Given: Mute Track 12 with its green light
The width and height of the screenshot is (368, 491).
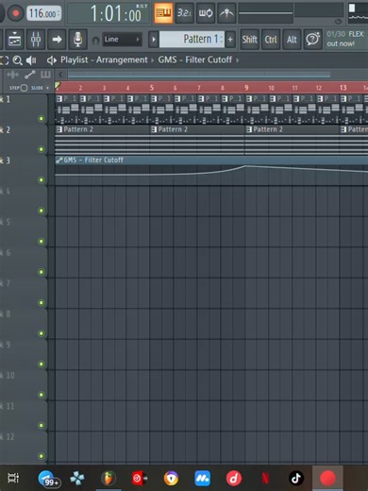Looking at the screenshot, I should pos(42,456).
